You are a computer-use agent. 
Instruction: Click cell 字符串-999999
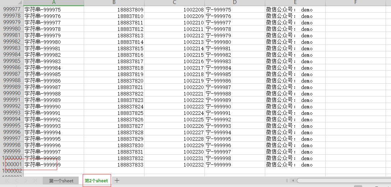54,165
